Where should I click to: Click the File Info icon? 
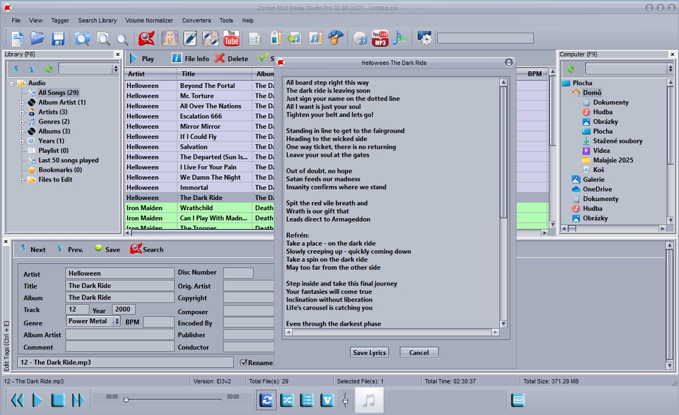[x=176, y=58]
